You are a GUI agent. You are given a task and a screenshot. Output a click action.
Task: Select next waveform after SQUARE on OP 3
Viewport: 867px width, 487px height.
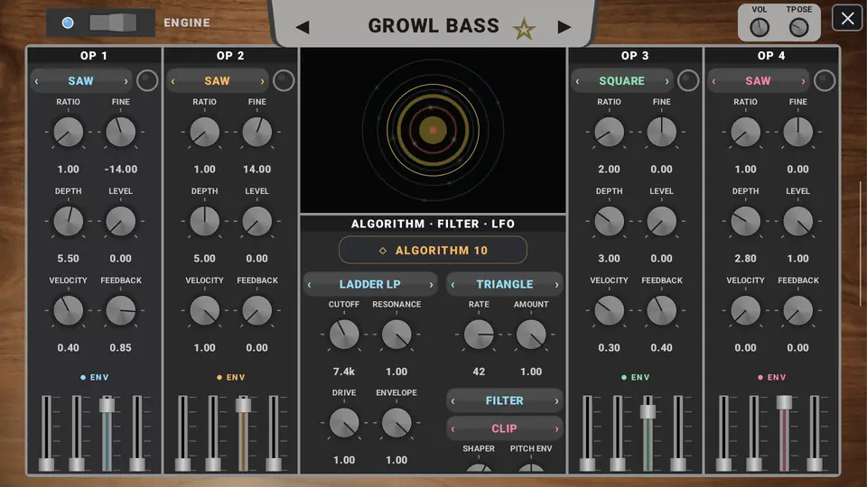click(667, 81)
